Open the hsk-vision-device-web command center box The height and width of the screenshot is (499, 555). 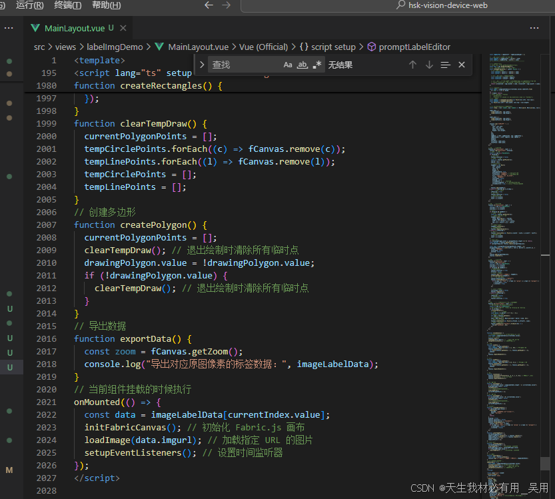[x=398, y=5]
